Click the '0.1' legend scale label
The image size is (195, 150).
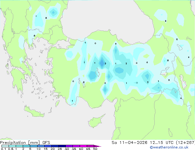pyautogui.click(x=3, y=149)
